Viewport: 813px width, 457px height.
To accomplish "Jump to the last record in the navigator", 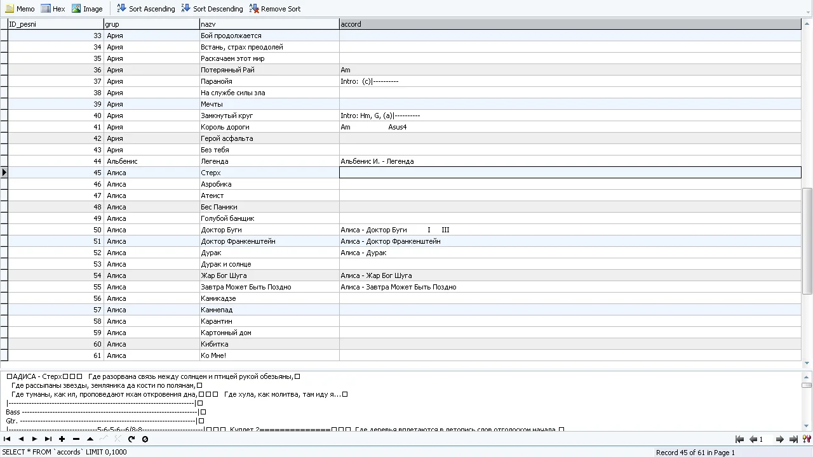I will (x=49, y=439).
